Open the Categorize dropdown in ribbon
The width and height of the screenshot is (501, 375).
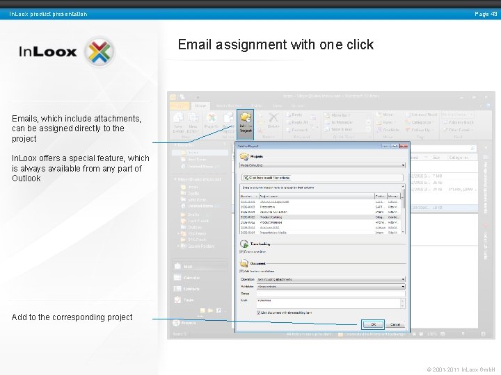coord(420,122)
